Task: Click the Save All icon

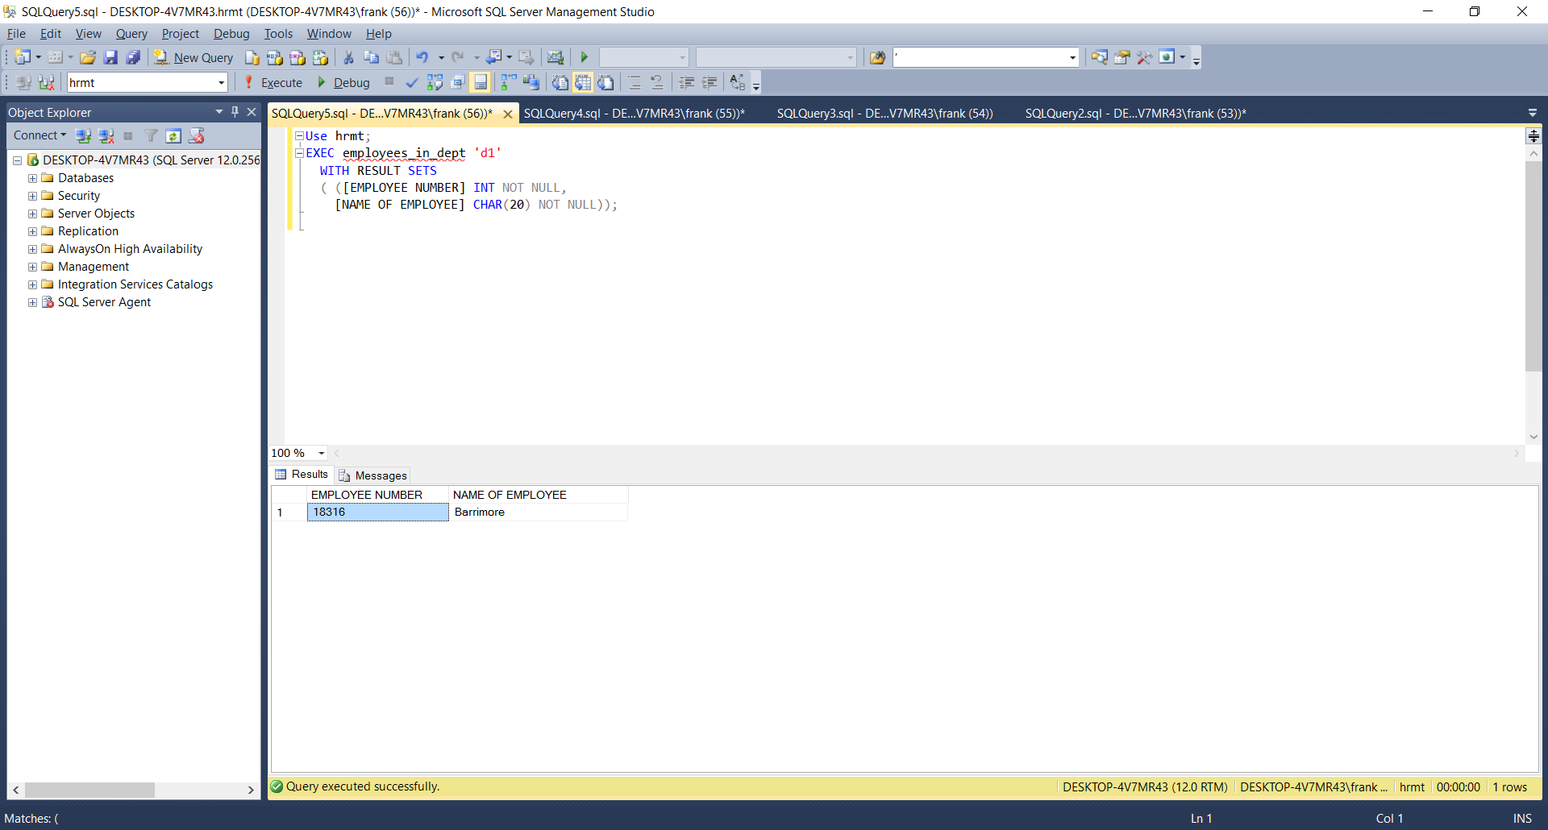Action: 133,57
